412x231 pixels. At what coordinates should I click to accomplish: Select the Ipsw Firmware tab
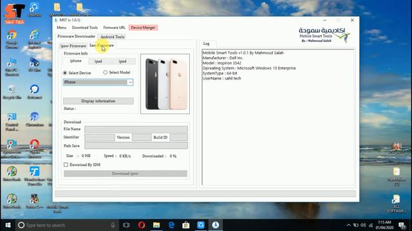[x=73, y=46]
